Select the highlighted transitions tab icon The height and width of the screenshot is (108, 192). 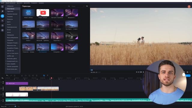[x=2, y=16]
